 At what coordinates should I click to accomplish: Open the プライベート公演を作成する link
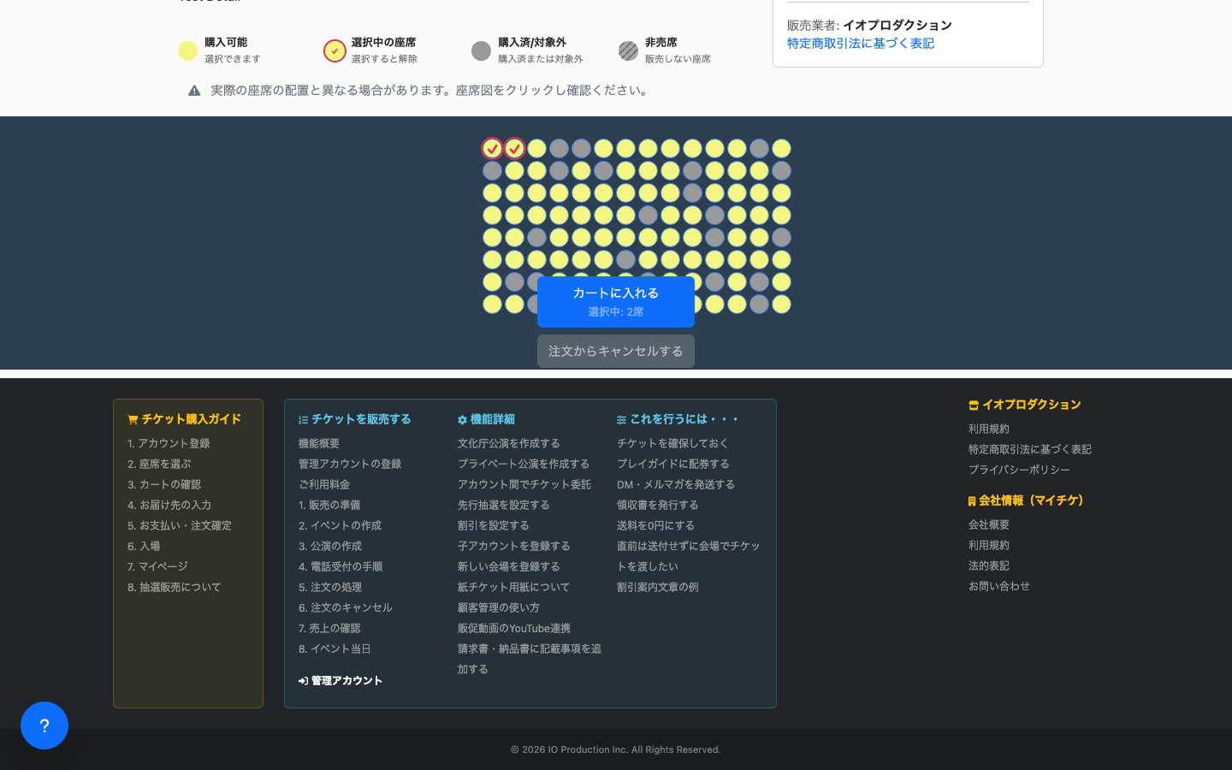pyautogui.click(x=524, y=464)
